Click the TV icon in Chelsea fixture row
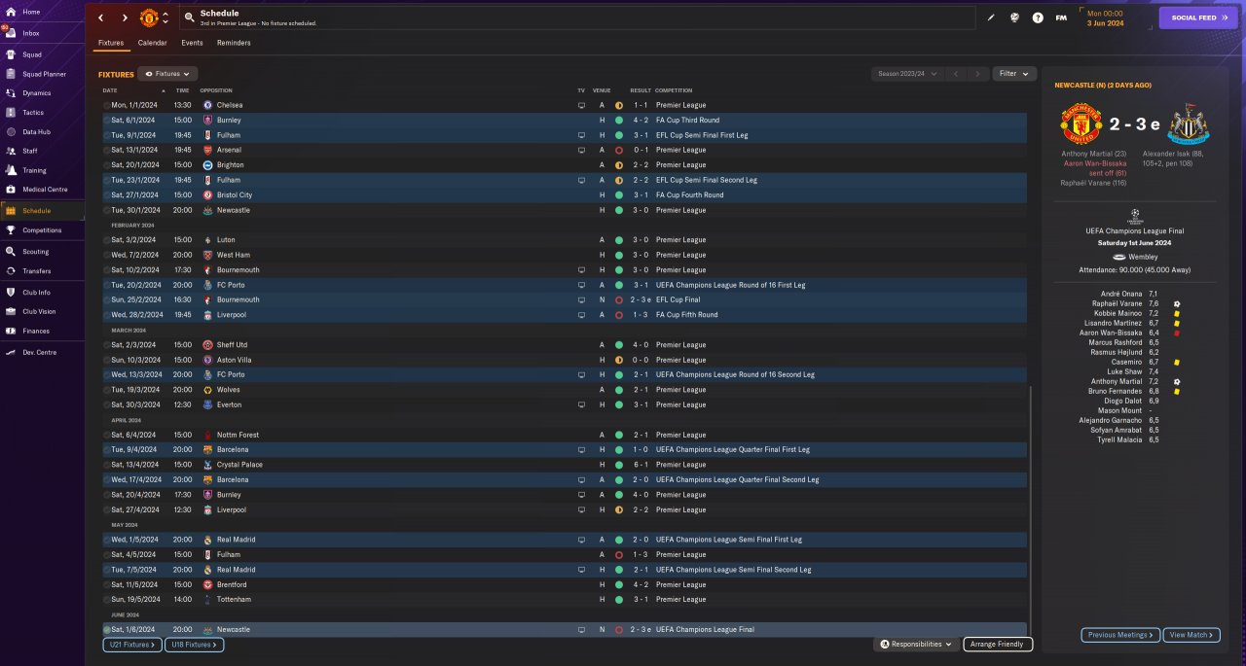1246x666 pixels. [x=581, y=105]
